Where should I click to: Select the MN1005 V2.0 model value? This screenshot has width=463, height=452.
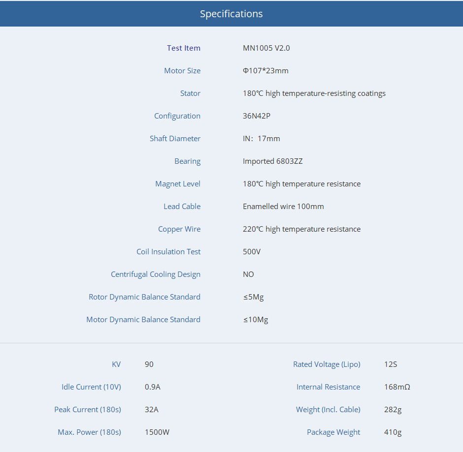(266, 48)
